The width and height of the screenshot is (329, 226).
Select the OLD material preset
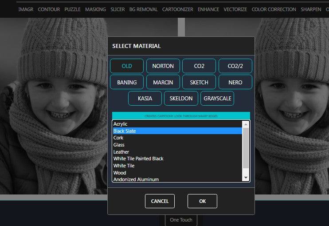[127, 66]
